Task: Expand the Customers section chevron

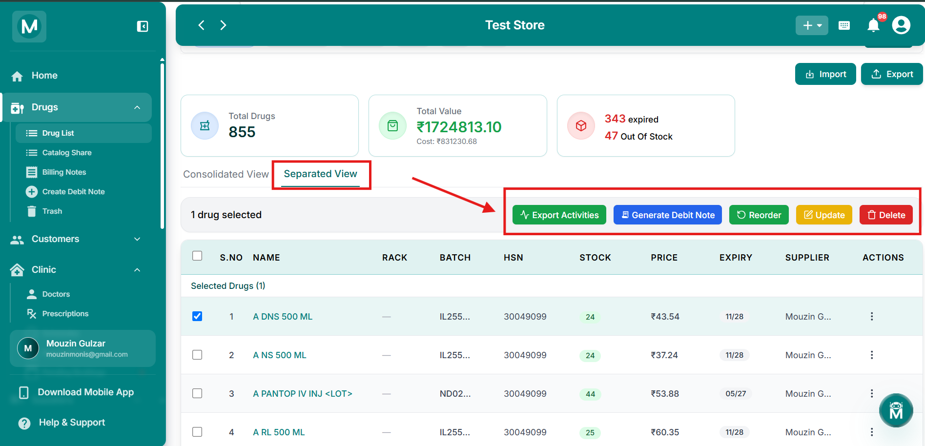Action: pyautogui.click(x=137, y=239)
